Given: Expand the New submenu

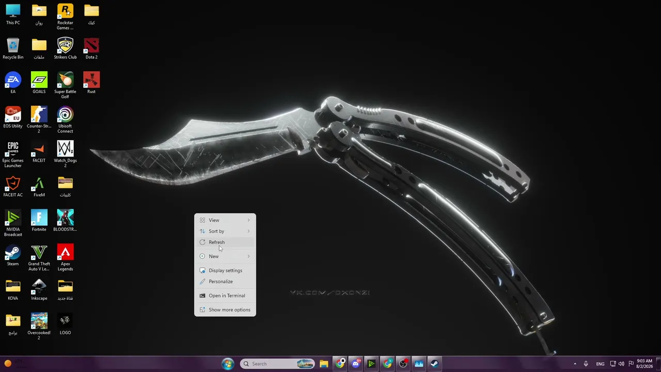Looking at the screenshot, I should coord(225,256).
